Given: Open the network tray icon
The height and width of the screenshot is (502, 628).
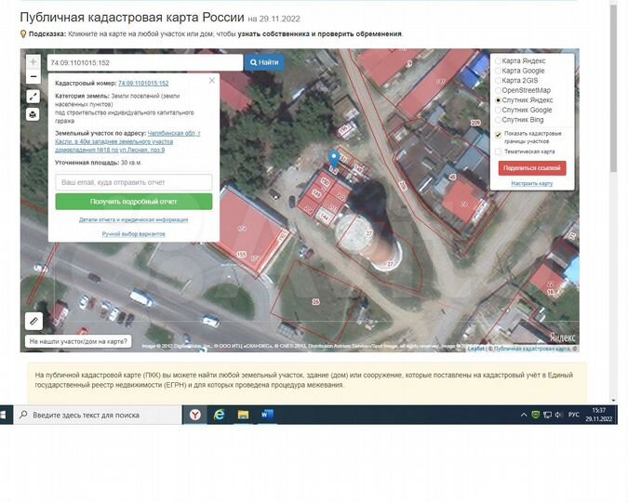Looking at the screenshot, I should (x=547, y=415).
